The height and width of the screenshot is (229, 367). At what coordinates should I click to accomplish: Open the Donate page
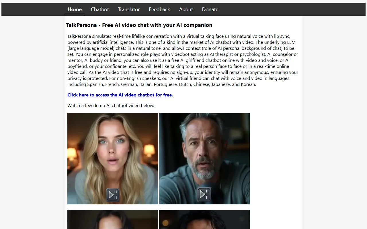click(210, 9)
